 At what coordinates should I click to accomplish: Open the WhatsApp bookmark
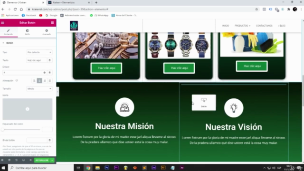tap(99, 15)
